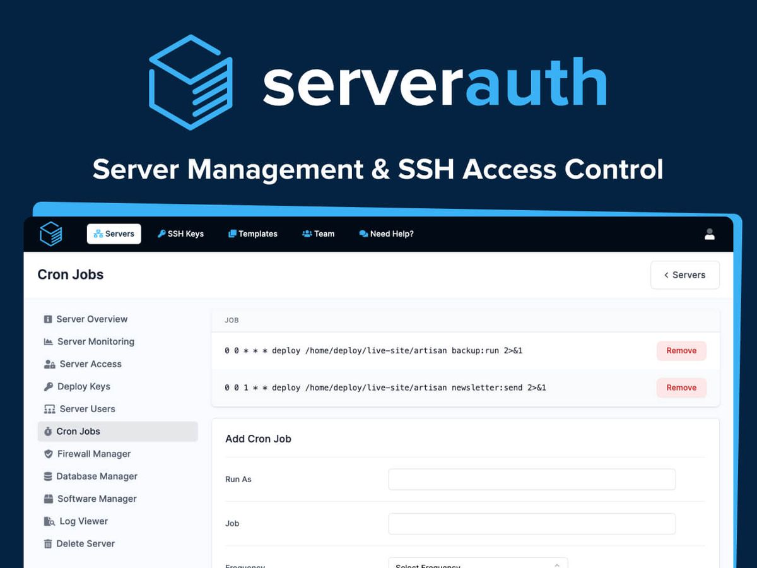Click the chevron on the Servers back button
757x568 pixels.
[x=667, y=275]
